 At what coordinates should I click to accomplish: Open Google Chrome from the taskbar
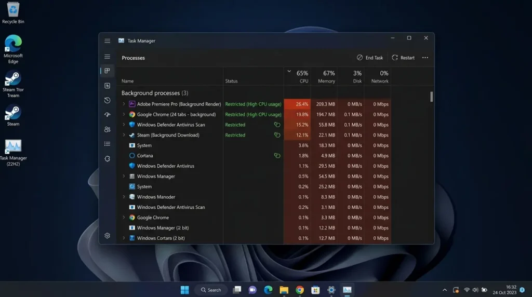[x=300, y=290]
